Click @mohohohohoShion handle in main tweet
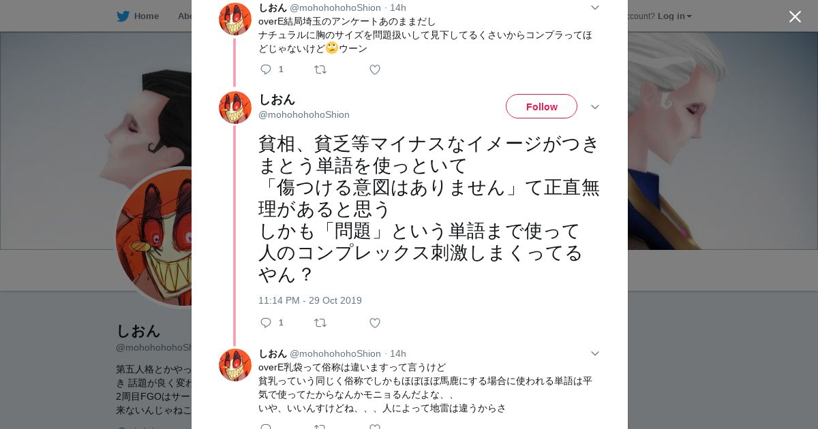This screenshot has width=818, height=429. click(x=304, y=115)
